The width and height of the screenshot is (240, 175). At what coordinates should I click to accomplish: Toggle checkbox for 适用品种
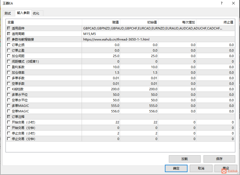tap(9, 28)
